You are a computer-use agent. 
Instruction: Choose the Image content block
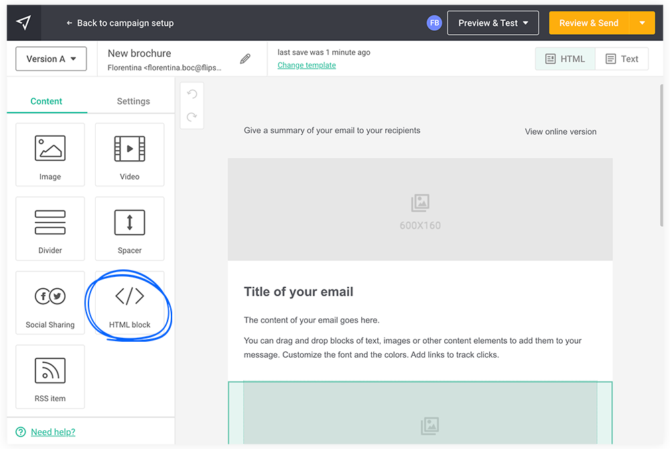pyautogui.click(x=50, y=155)
